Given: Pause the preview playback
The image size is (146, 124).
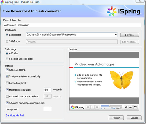Looking at the screenshot, I should 92,107.
